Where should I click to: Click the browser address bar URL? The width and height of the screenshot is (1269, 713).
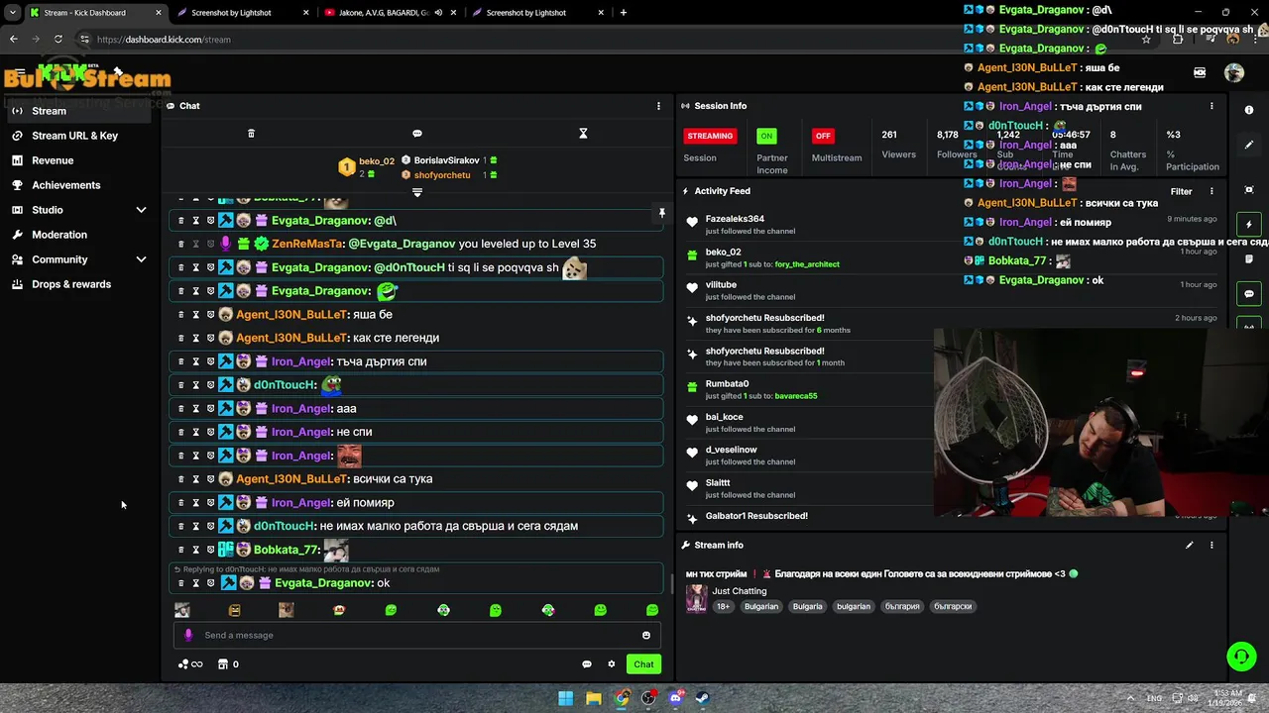[164, 40]
